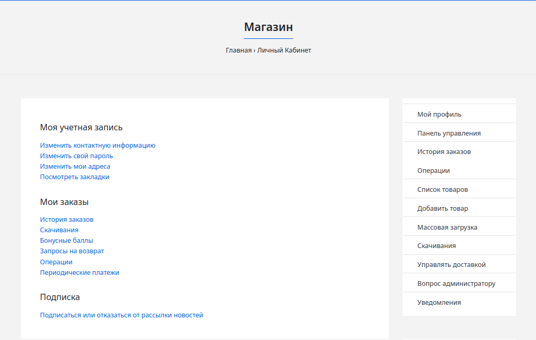
Task: Go to История заказов sidebar item
Action: (x=444, y=152)
